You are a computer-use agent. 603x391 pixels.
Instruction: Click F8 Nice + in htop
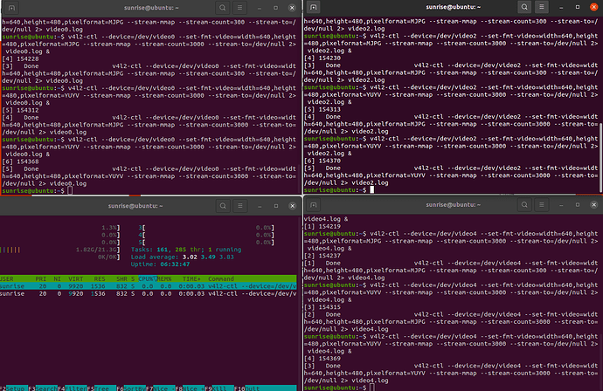pos(190,388)
